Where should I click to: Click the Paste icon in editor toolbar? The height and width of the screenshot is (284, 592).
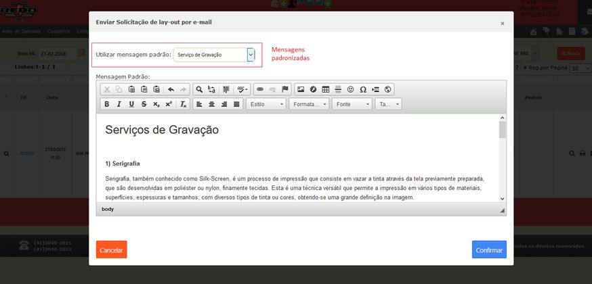(131, 89)
